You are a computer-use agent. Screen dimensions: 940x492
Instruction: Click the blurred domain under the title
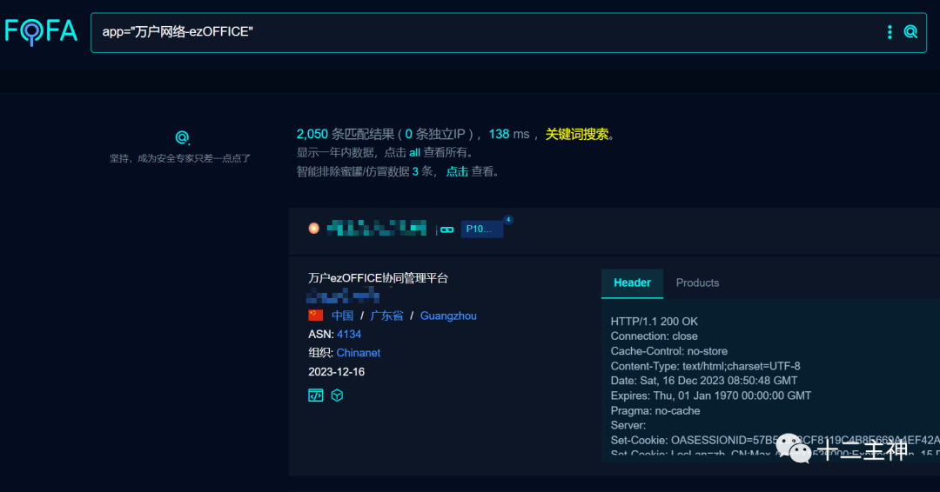click(342, 295)
